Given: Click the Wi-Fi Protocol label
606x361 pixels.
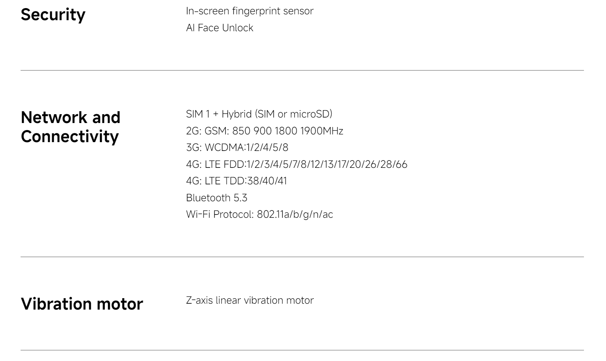Looking at the screenshot, I should coord(220,214).
